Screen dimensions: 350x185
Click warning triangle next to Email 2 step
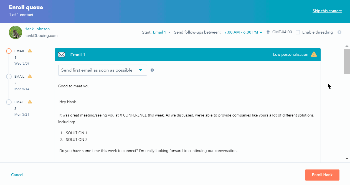(30, 76)
